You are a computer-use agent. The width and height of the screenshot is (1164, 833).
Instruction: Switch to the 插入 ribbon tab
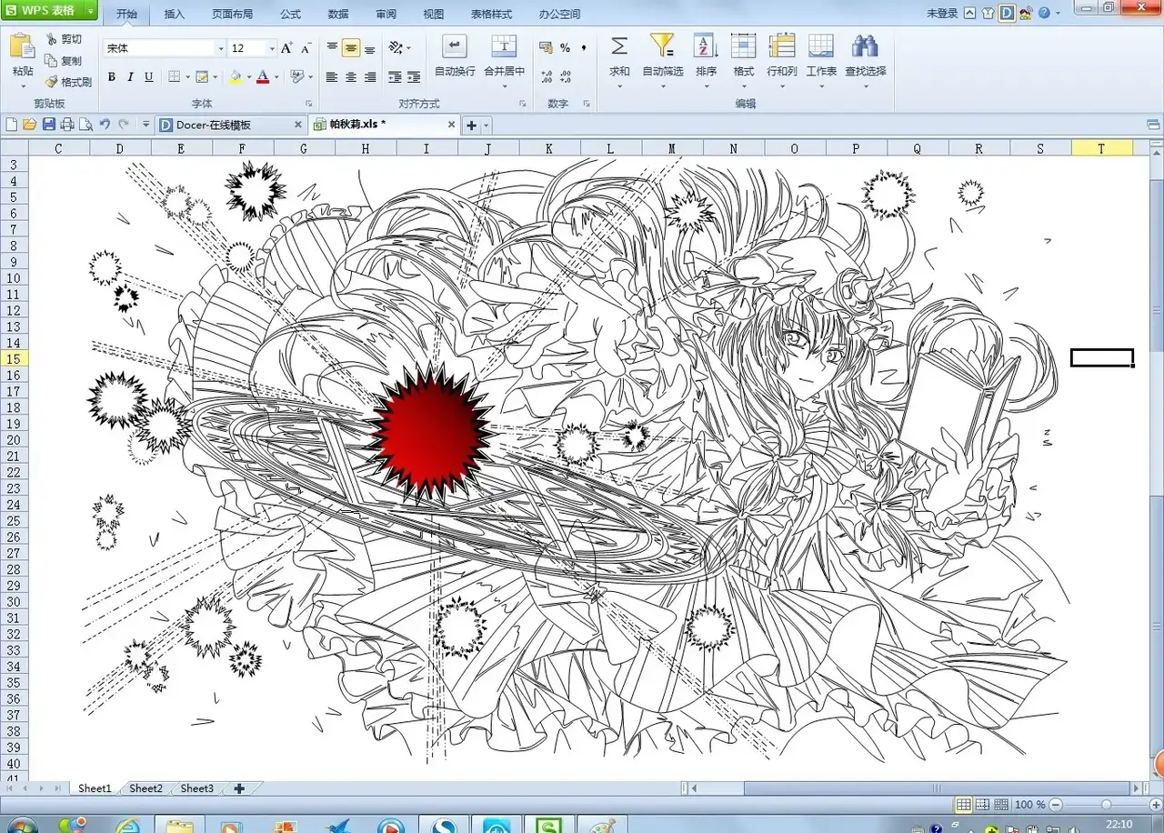coord(174,15)
